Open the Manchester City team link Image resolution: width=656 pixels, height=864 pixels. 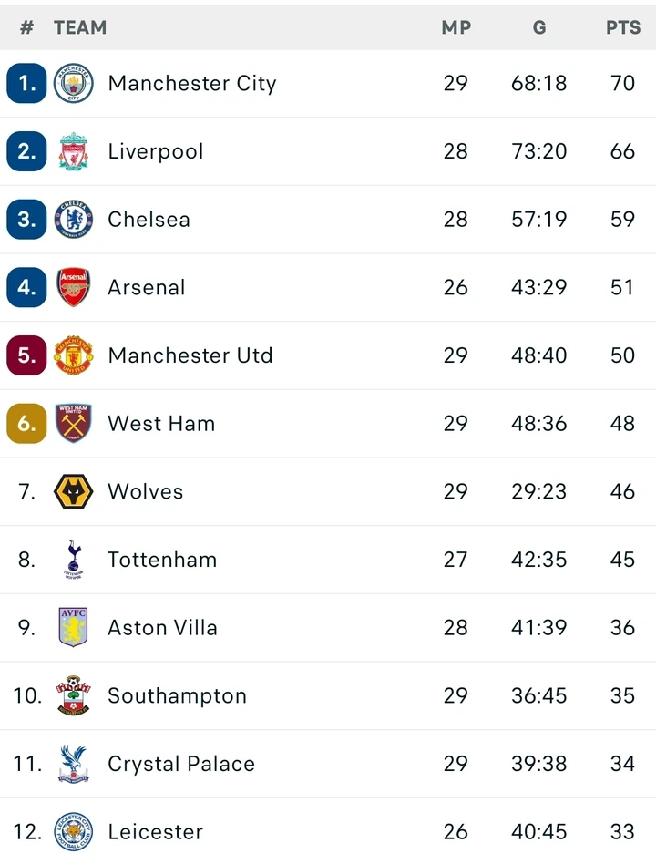[x=191, y=83]
